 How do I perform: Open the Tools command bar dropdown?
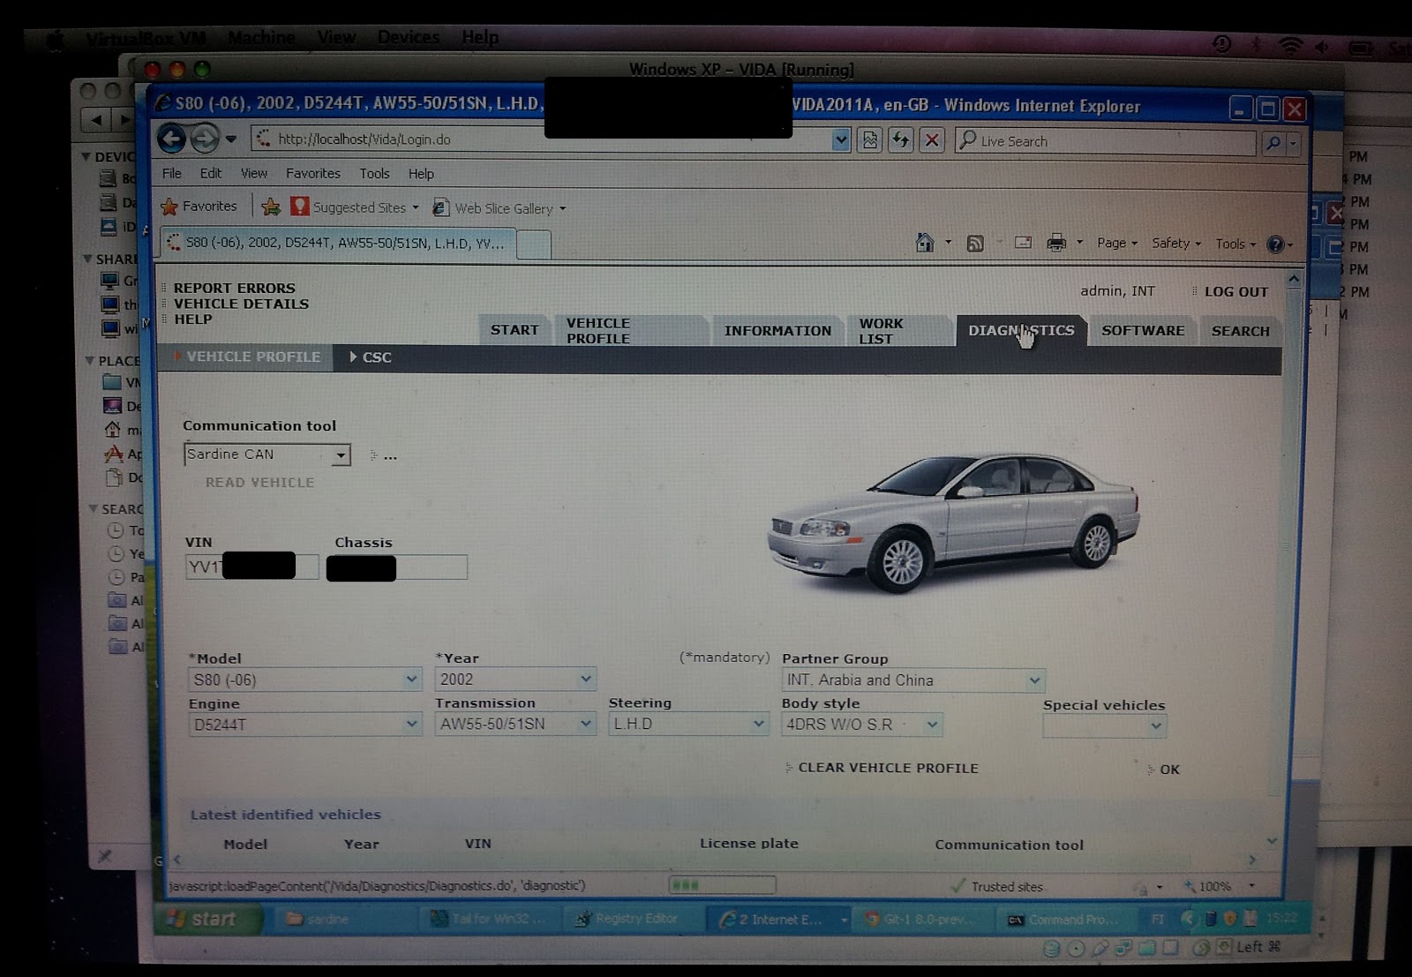1235,244
